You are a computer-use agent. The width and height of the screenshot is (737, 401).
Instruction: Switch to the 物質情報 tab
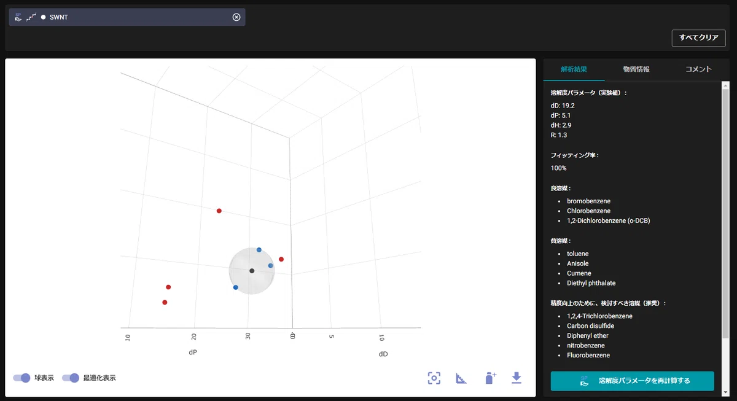636,69
